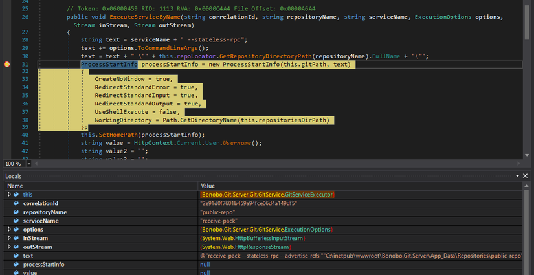This screenshot has height=275, width=534.
Task: Close the Locals panel
Action: pyautogui.click(x=526, y=176)
